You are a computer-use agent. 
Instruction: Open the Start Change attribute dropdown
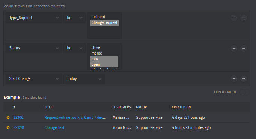(34, 79)
